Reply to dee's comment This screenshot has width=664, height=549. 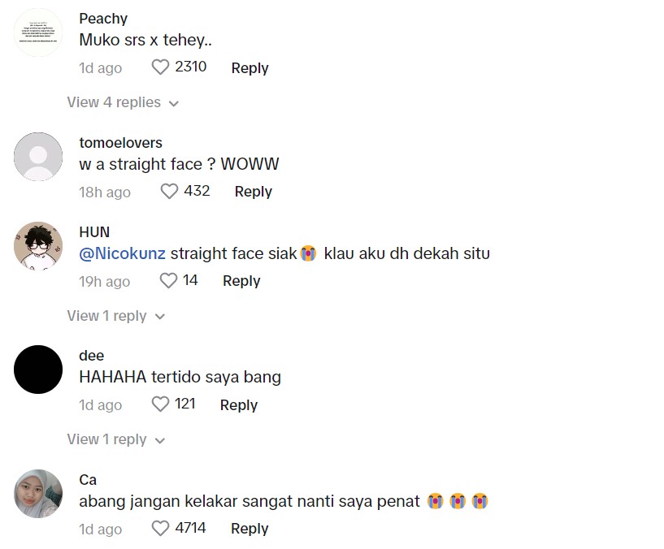coord(239,404)
